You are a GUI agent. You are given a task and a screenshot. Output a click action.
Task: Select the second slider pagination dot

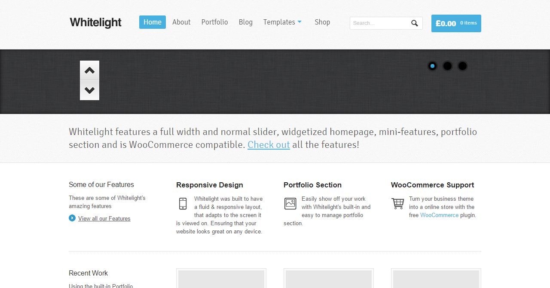(x=447, y=66)
